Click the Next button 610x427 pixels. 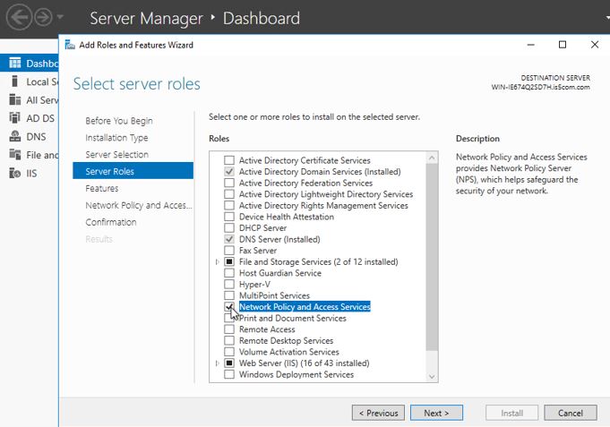tap(436, 413)
